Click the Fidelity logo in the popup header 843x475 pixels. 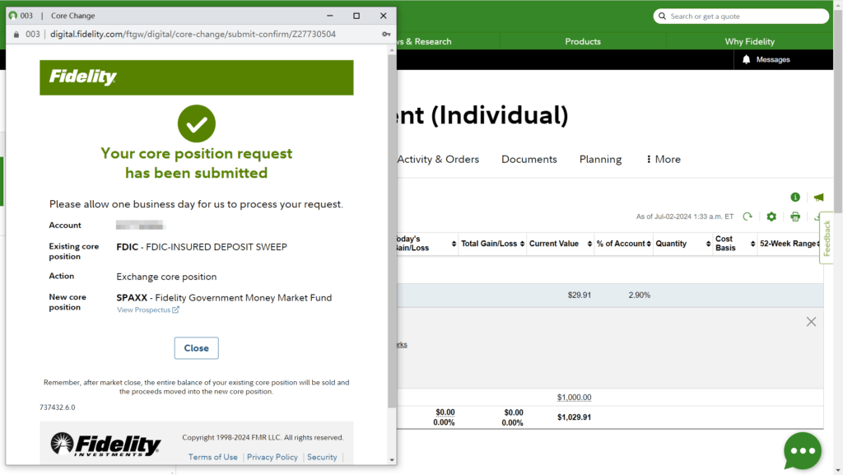[x=83, y=77]
